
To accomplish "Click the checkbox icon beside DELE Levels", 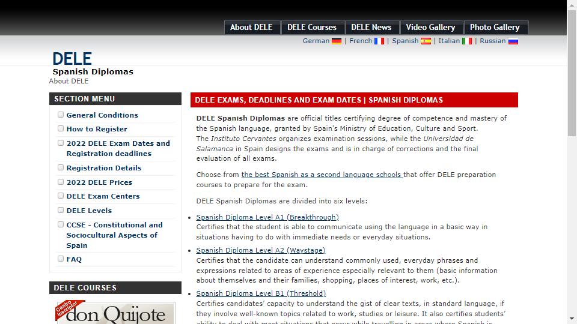I will point(61,210).
